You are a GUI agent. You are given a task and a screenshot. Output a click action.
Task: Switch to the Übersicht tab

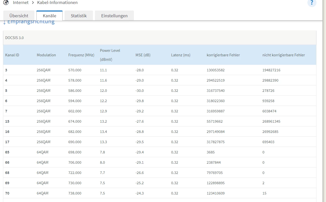click(19, 16)
